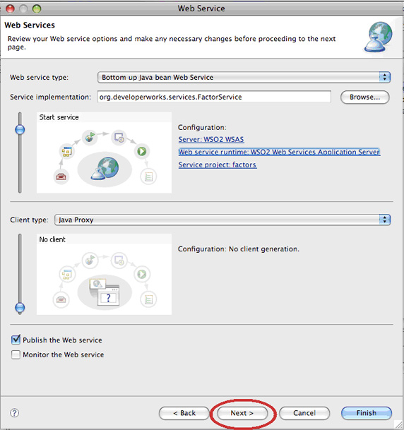This screenshot has height=430, width=404.
Task: Click the Test stage icon in service diagram
Action: [148, 177]
